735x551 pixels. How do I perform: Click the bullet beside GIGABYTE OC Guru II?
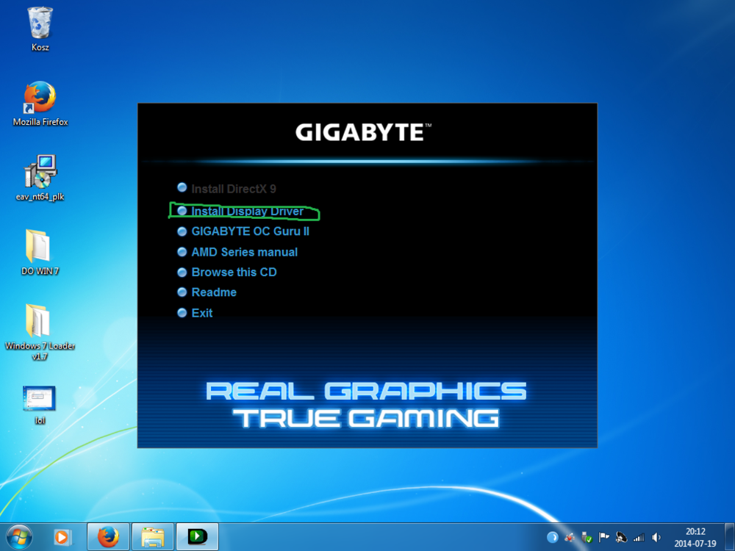[x=182, y=231]
